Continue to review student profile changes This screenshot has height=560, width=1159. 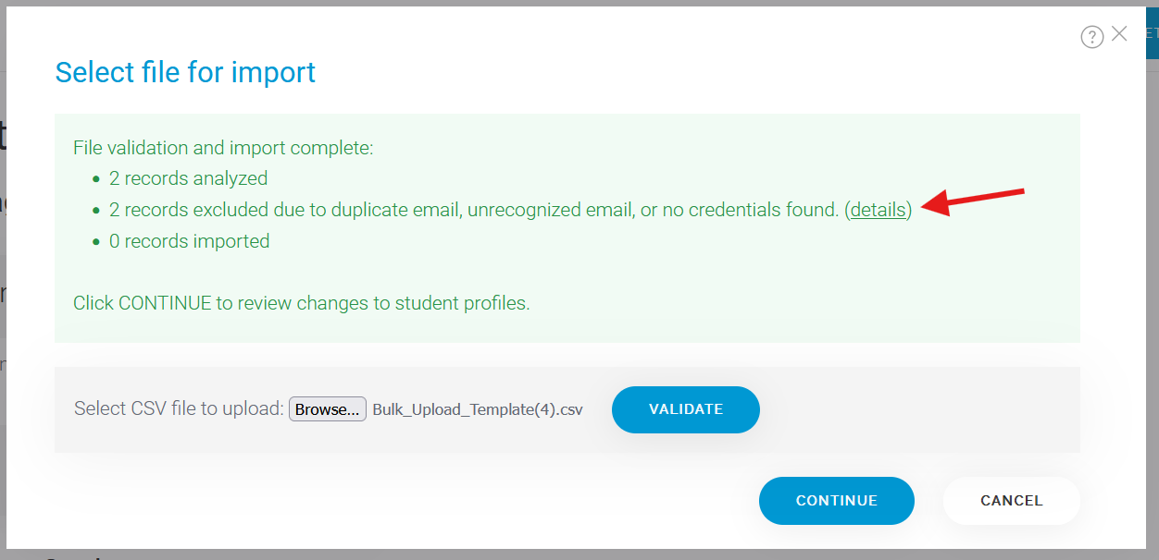click(837, 501)
